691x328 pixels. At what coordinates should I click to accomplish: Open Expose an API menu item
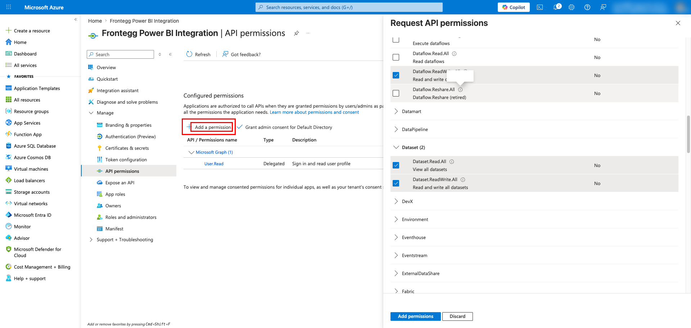(120, 183)
